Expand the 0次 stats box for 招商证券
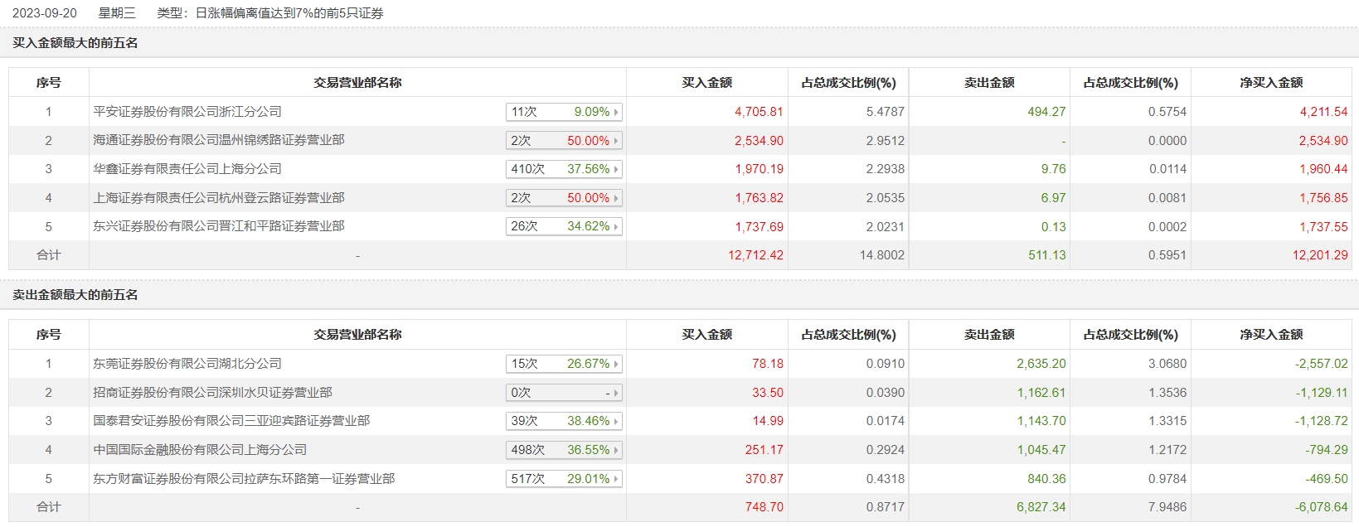Screen dimensions: 1359x527 (564, 393)
